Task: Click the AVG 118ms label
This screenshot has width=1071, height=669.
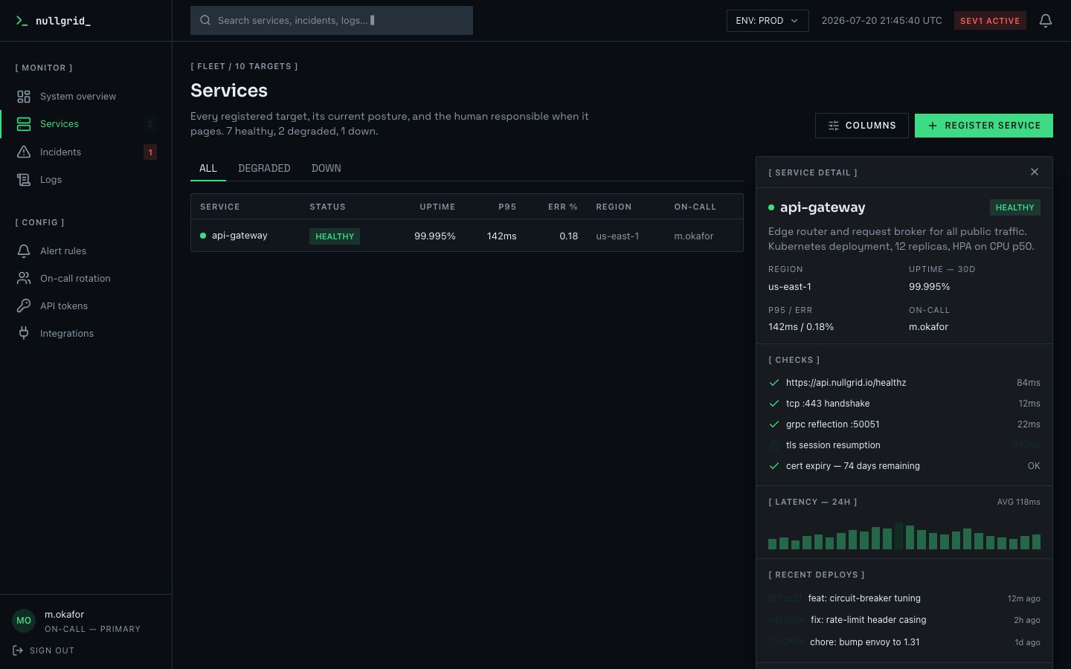Action: pyautogui.click(x=1019, y=502)
